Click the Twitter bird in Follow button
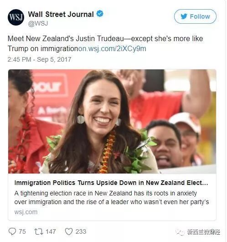Screen dimensions: 227x242 pyautogui.click(x=184, y=16)
